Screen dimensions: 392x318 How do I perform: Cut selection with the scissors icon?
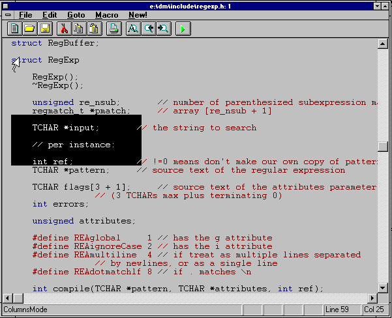65,29
